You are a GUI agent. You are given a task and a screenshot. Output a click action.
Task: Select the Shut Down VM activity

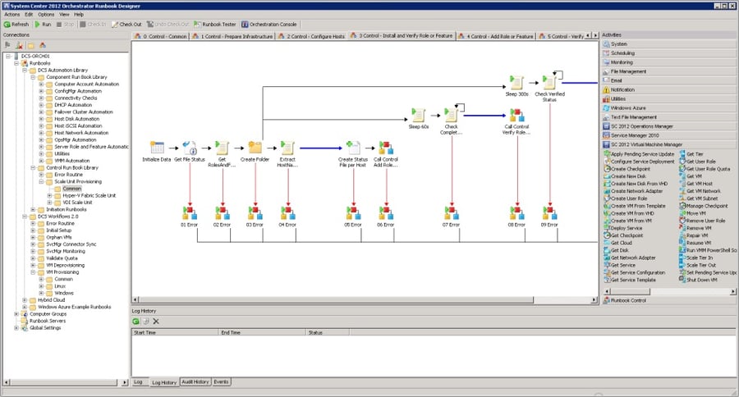699,280
